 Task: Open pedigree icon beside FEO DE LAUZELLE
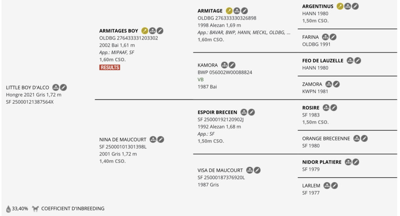(x=350, y=60)
